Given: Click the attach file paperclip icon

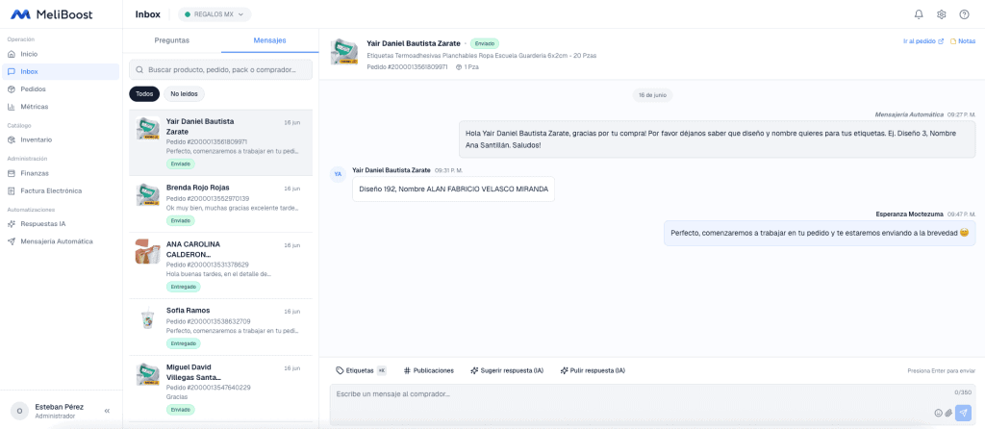Looking at the screenshot, I should tap(948, 413).
